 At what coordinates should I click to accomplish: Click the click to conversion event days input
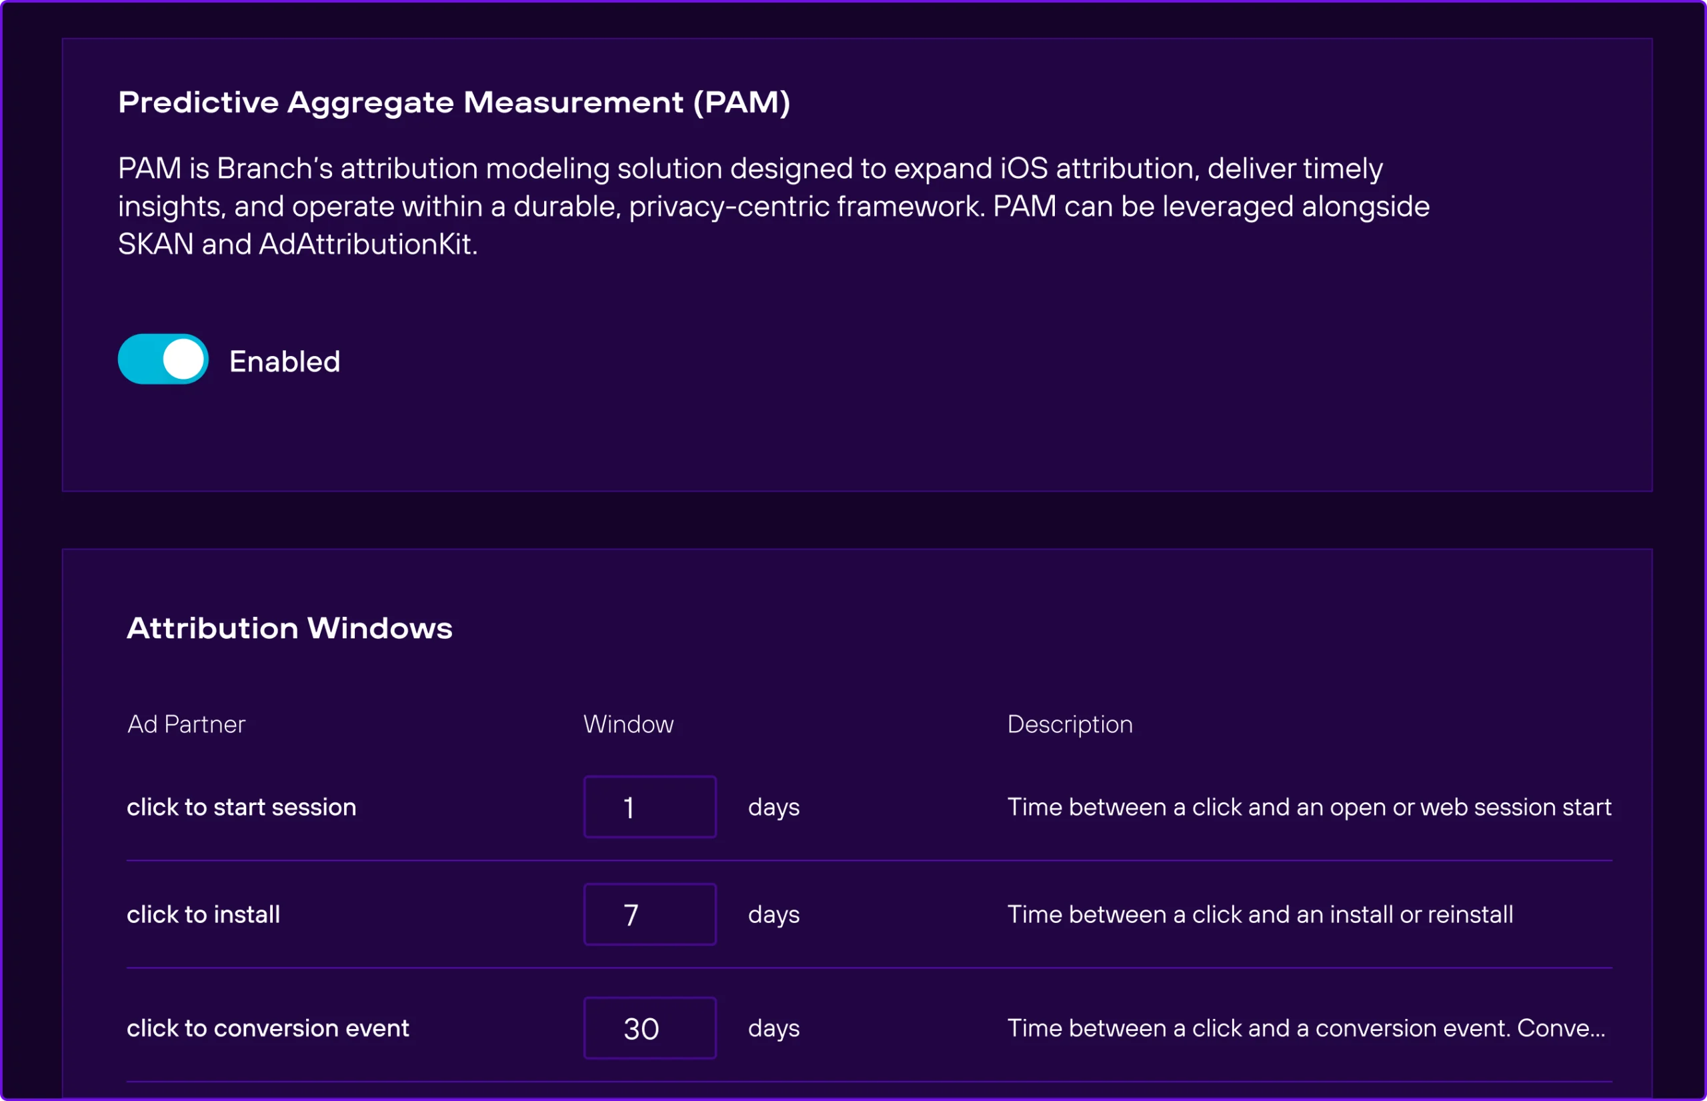[x=649, y=1028]
